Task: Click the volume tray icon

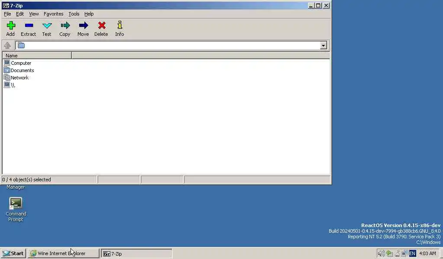Action: 381,253
